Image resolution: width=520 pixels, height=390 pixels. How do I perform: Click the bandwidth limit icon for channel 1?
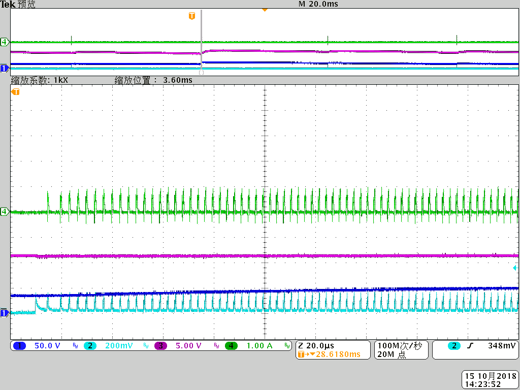75,345
